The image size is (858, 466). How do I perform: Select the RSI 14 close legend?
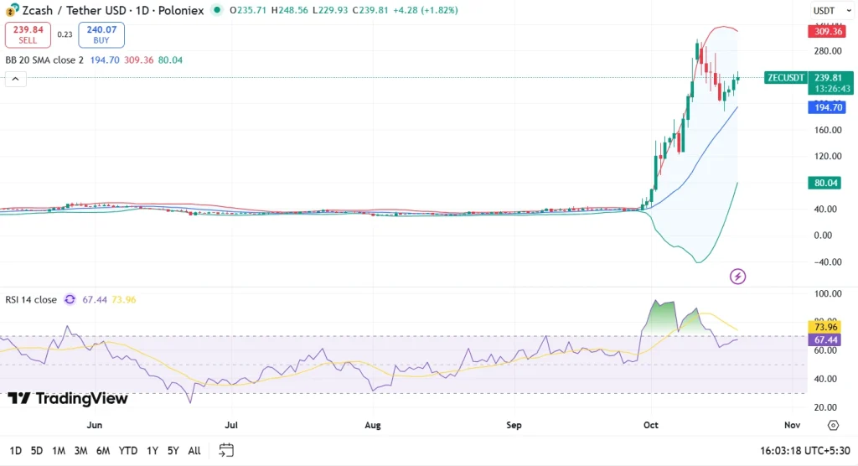[31, 299]
